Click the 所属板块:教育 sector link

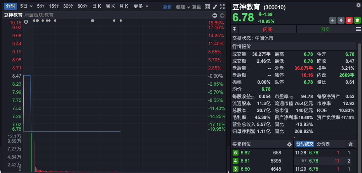pyautogui.click(x=39, y=15)
